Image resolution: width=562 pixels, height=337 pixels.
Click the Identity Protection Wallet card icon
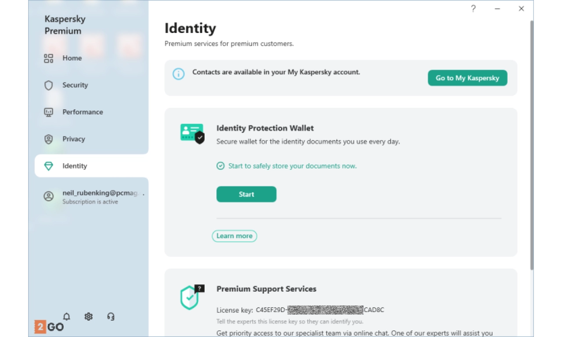[x=192, y=133]
